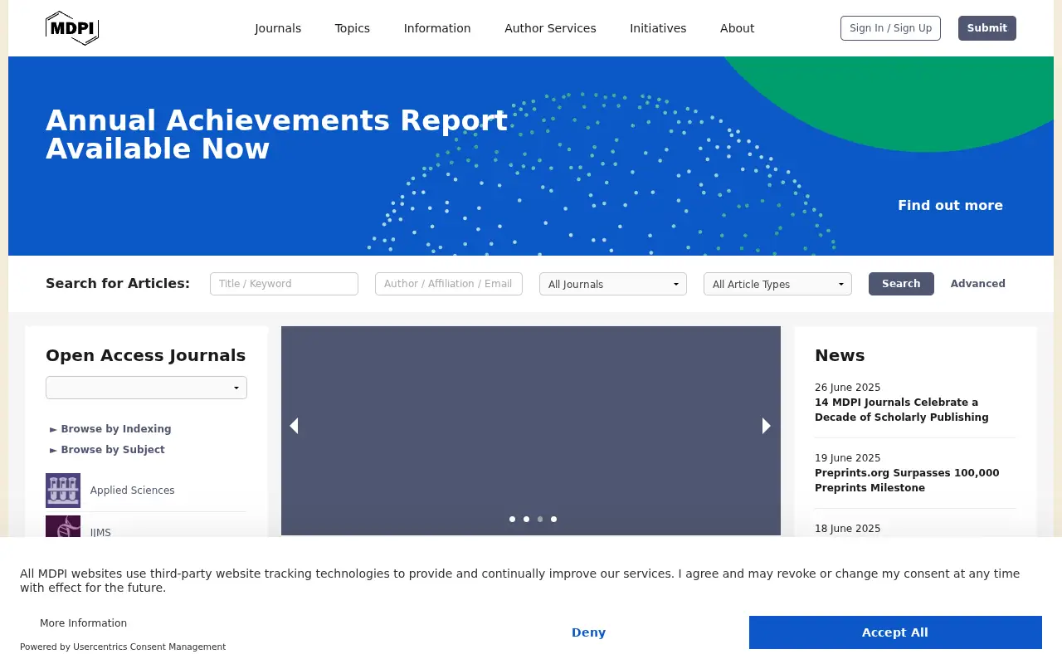This screenshot has height=664, width=1062.
Task: Select the first carousel dot
Action: [x=512, y=520]
